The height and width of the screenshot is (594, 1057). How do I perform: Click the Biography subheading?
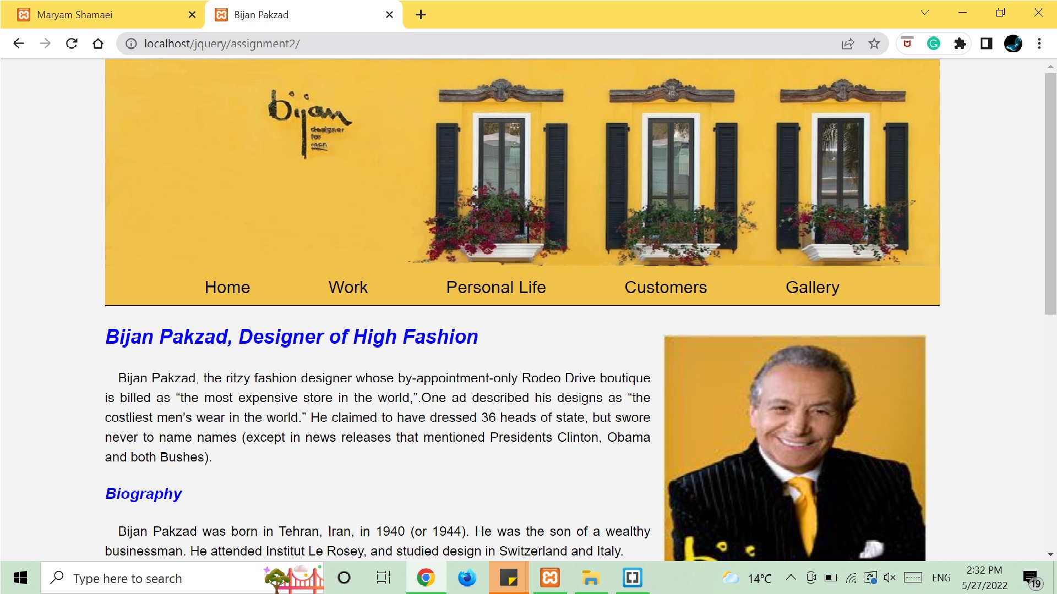click(143, 494)
